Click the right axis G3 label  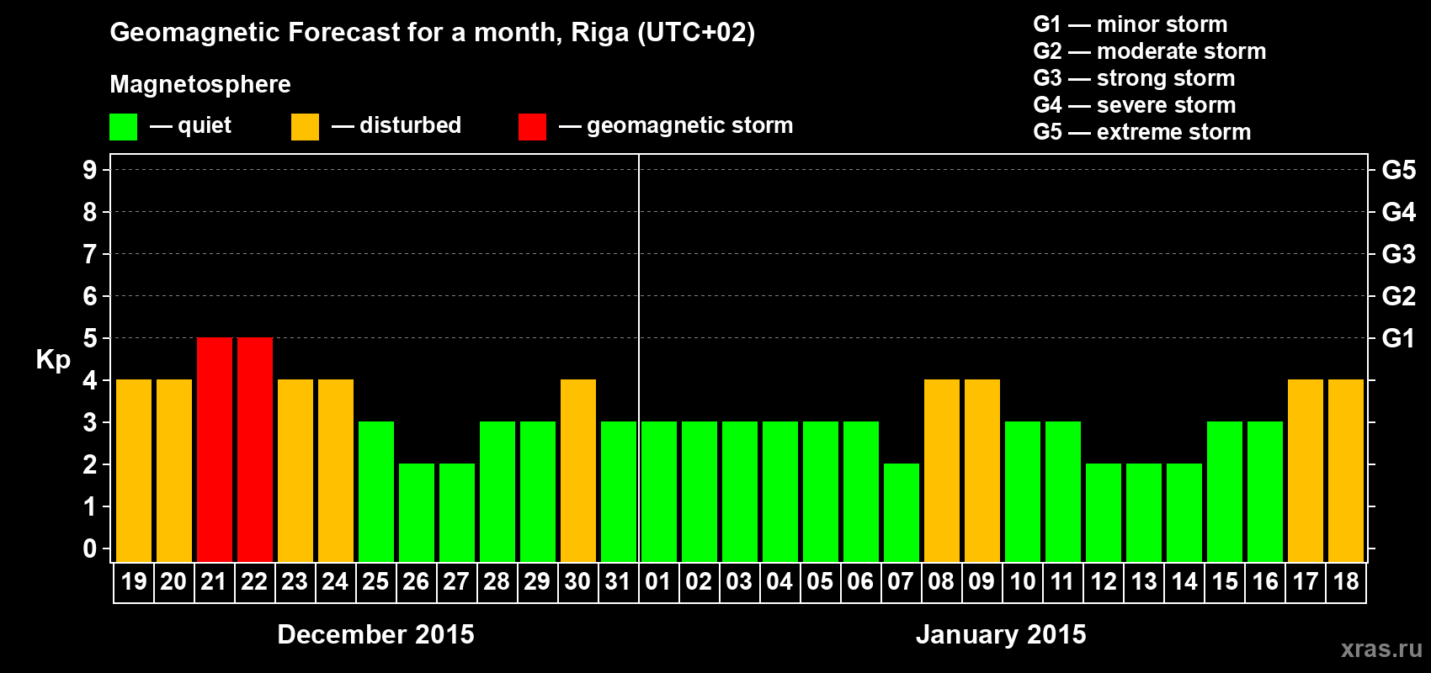click(1399, 254)
